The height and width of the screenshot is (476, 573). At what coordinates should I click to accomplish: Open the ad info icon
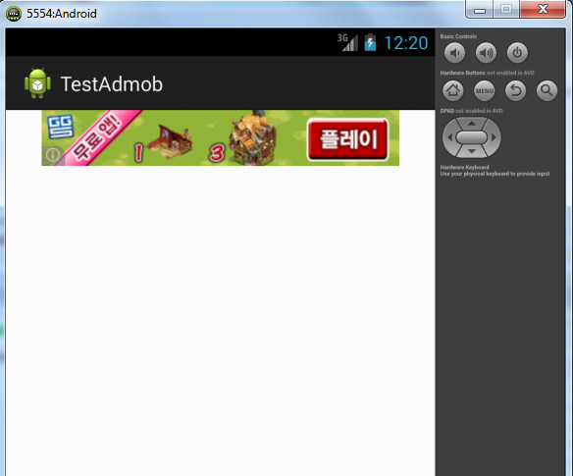click(53, 155)
